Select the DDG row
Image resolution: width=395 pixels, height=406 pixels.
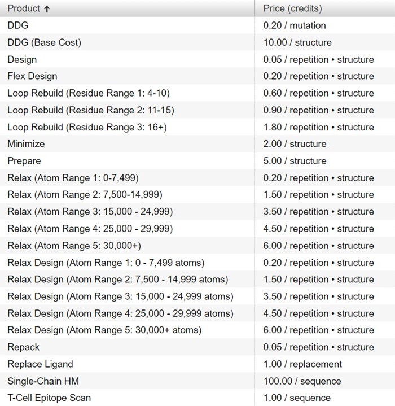197,25
